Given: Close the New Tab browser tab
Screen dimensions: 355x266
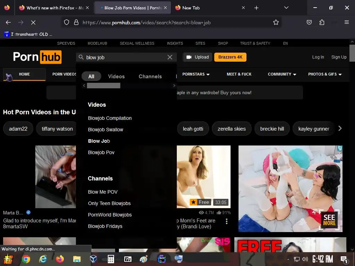Looking at the screenshot, I should [x=243, y=8].
